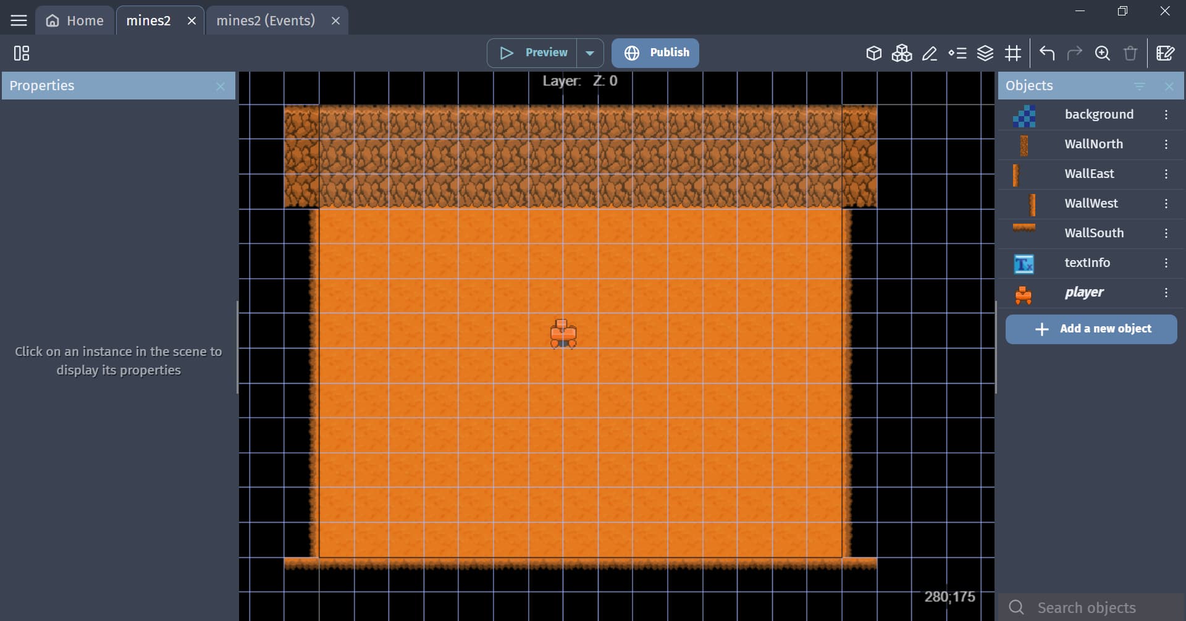The width and height of the screenshot is (1186, 621).
Task: Open the Objects panel filter icon
Action: (x=1140, y=87)
